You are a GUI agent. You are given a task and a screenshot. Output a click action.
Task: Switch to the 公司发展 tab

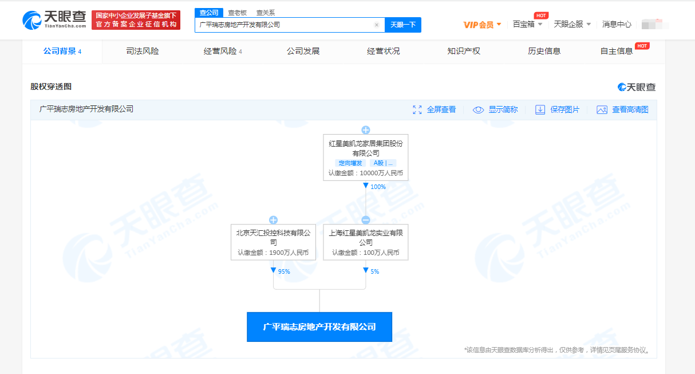(303, 52)
